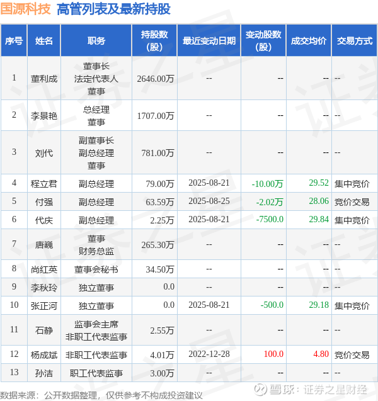Click the holding value 63.59万
378x401 pixels.
(160, 202)
